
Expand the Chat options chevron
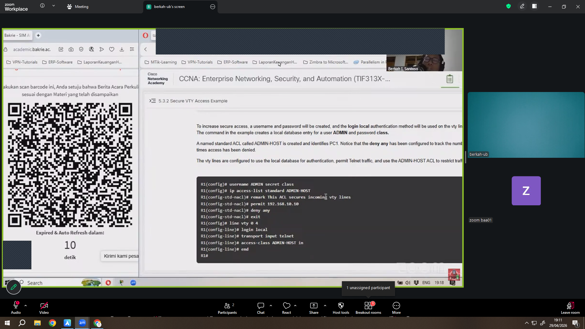click(271, 305)
